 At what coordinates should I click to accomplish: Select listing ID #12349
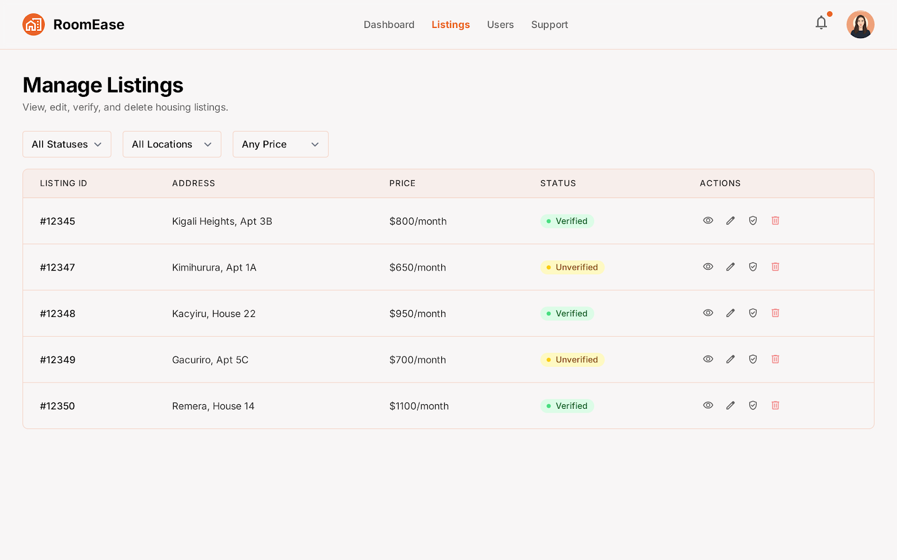coord(58,360)
